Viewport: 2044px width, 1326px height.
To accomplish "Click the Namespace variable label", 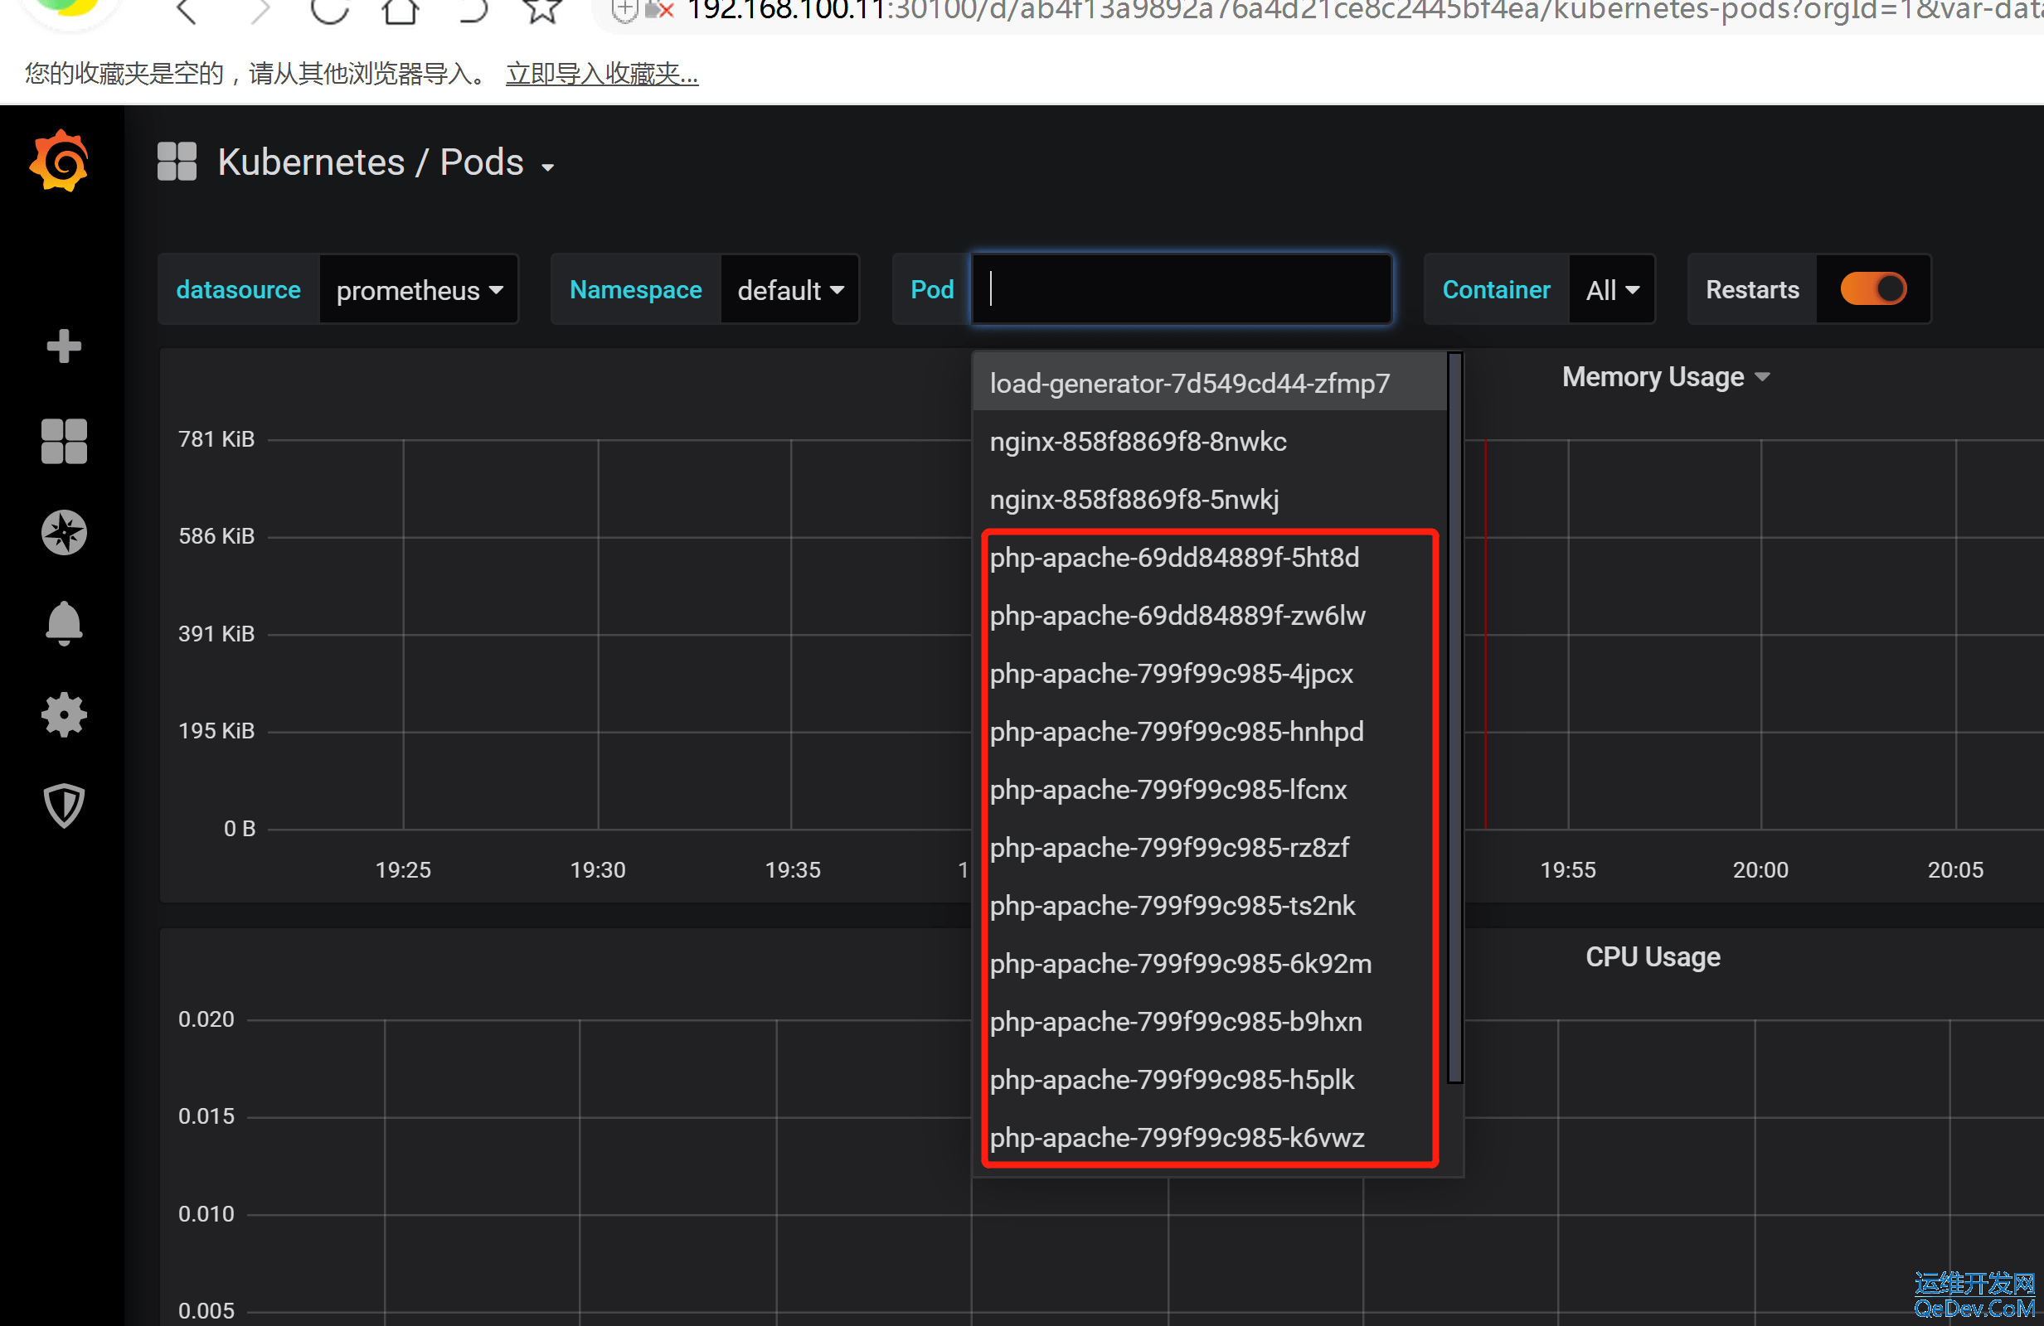I will click(635, 290).
